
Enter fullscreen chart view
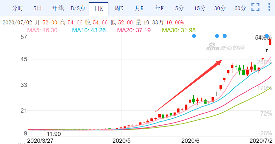point(256,7)
